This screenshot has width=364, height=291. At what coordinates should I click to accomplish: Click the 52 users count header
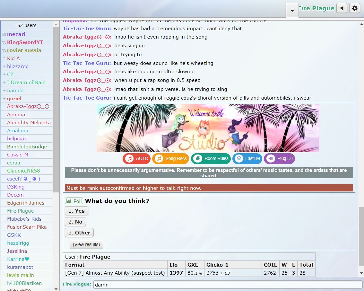pos(27,25)
